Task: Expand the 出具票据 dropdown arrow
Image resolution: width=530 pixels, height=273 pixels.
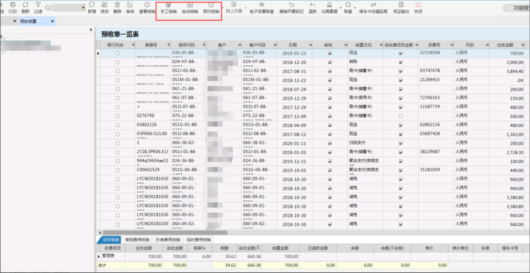Action: [340, 8]
